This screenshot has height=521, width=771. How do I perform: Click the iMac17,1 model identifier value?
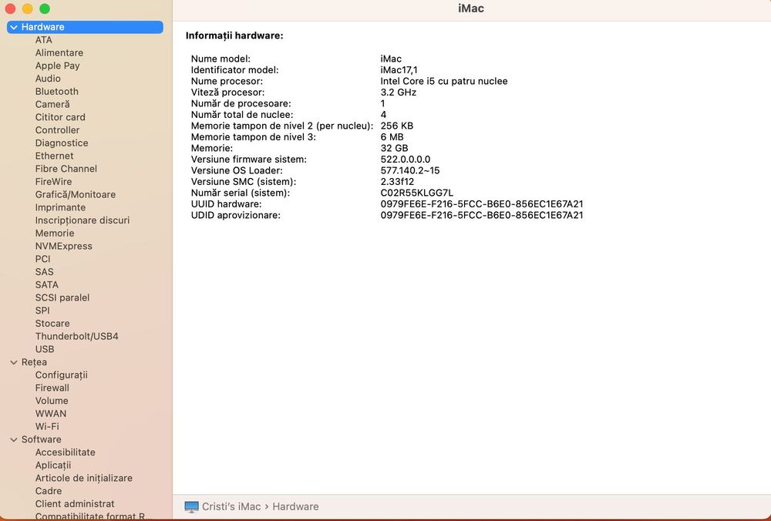click(399, 70)
